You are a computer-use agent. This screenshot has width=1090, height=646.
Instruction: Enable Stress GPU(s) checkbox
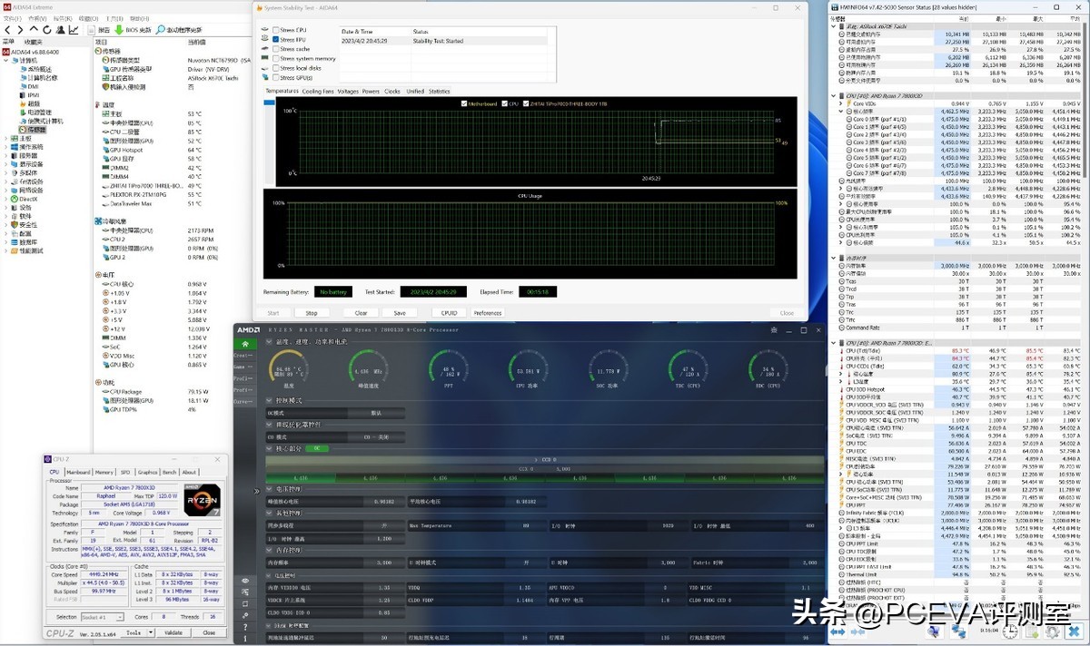click(275, 77)
